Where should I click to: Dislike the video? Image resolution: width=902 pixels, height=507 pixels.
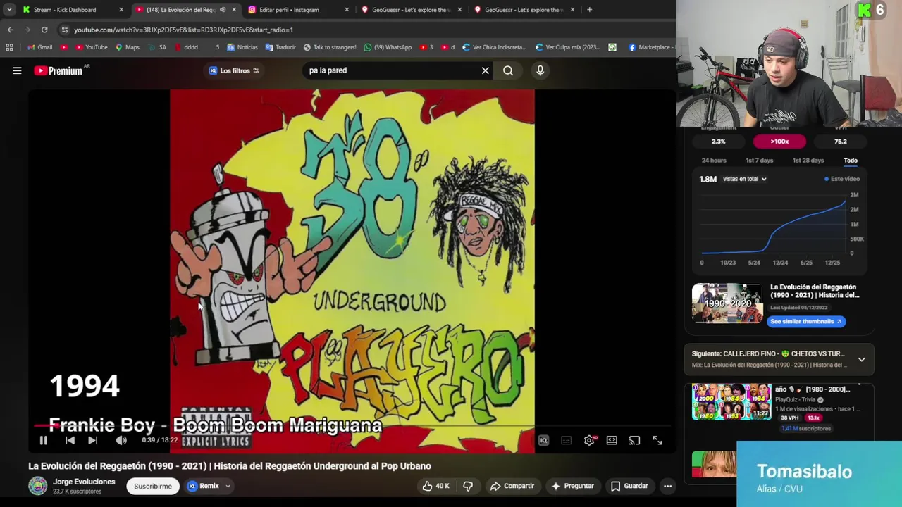point(468,486)
